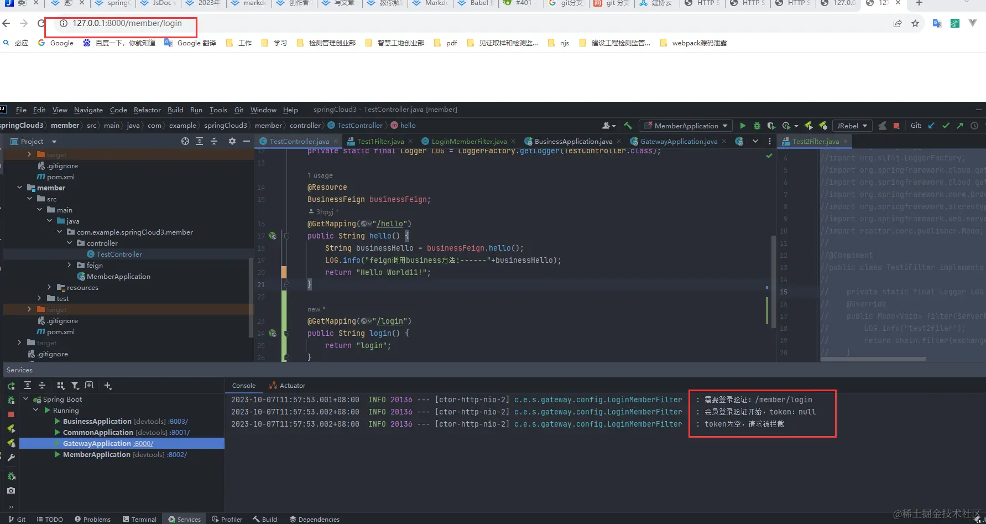The width and height of the screenshot is (986, 524).
Task: Click Git commit green checkmark
Action: [946, 126]
